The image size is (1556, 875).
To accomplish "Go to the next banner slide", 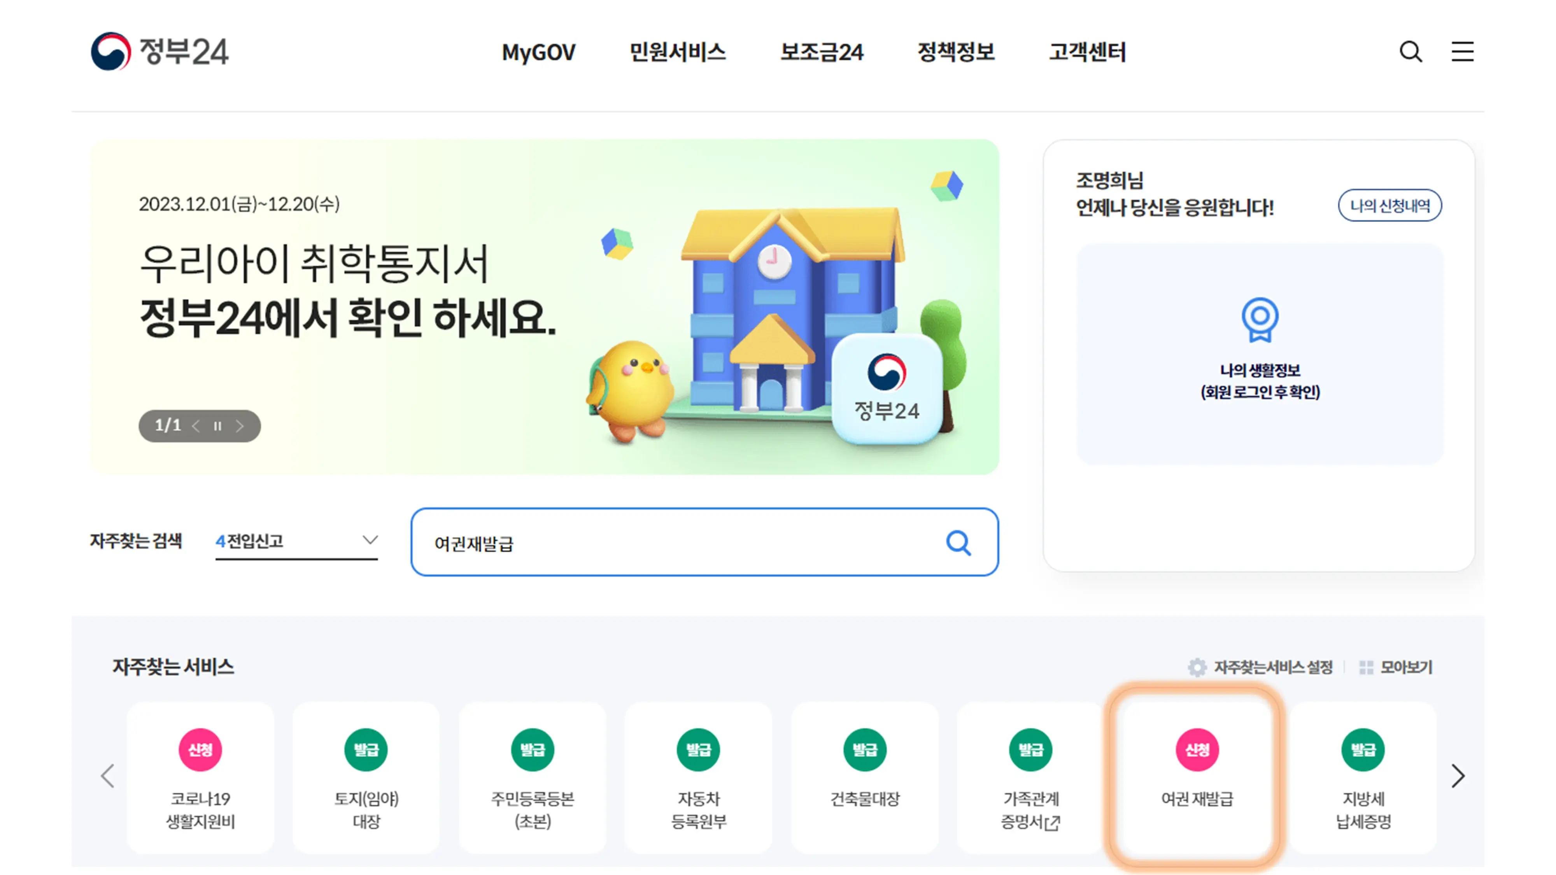I will (240, 426).
